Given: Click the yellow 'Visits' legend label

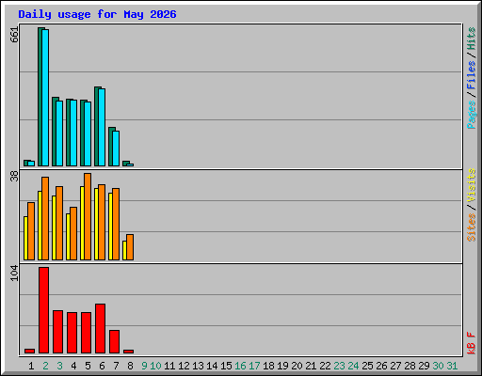Looking at the screenshot, I should (x=471, y=185).
